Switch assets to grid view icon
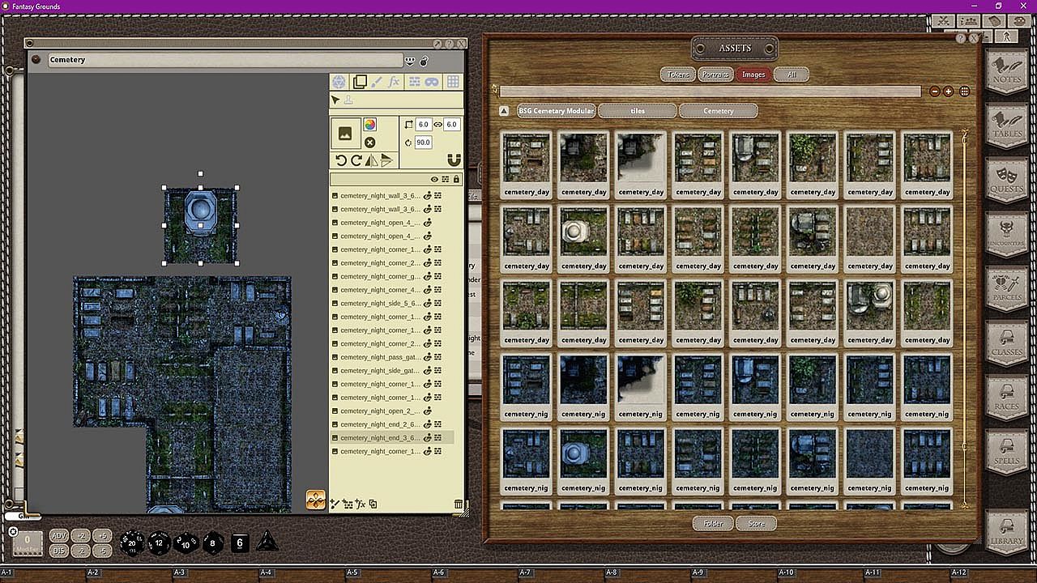 click(965, 91)
